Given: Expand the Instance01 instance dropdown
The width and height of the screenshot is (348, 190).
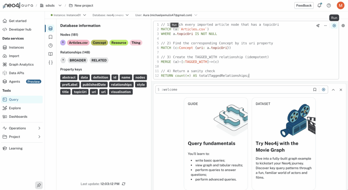Looking at the screenshot, I should 84,15.
